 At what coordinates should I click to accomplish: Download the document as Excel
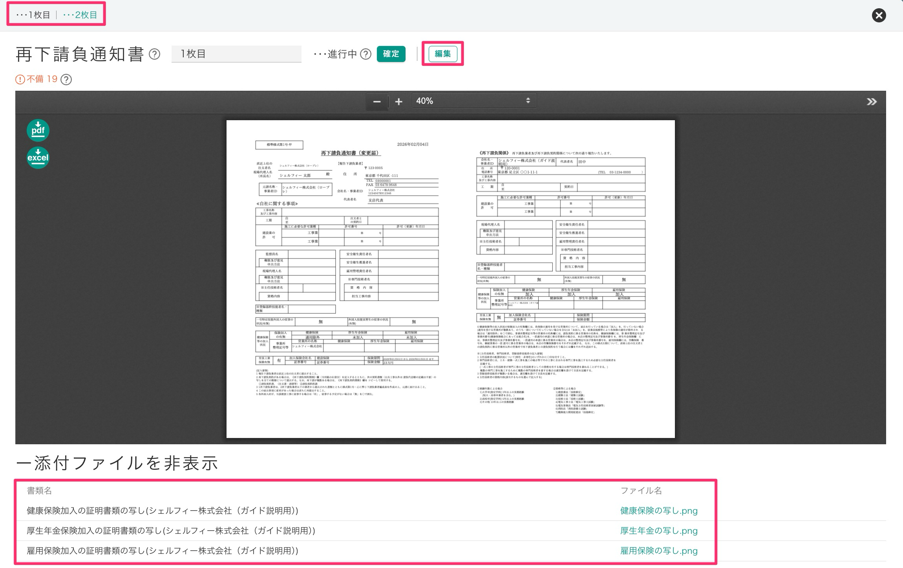[x=38, y=158]
